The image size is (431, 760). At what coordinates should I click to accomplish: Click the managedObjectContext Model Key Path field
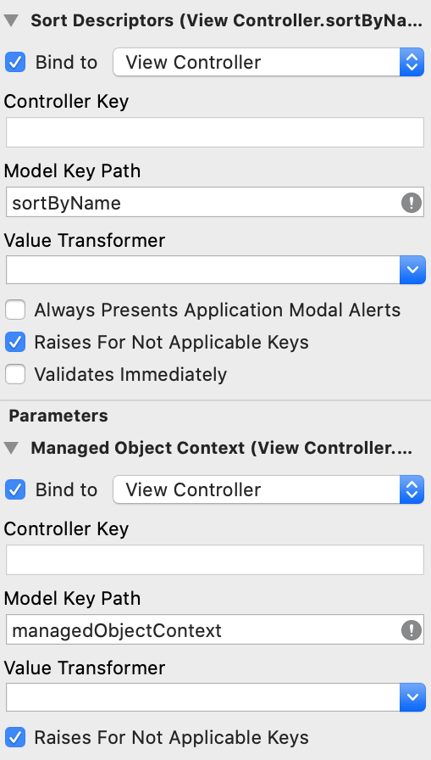(x=215, y=630)
